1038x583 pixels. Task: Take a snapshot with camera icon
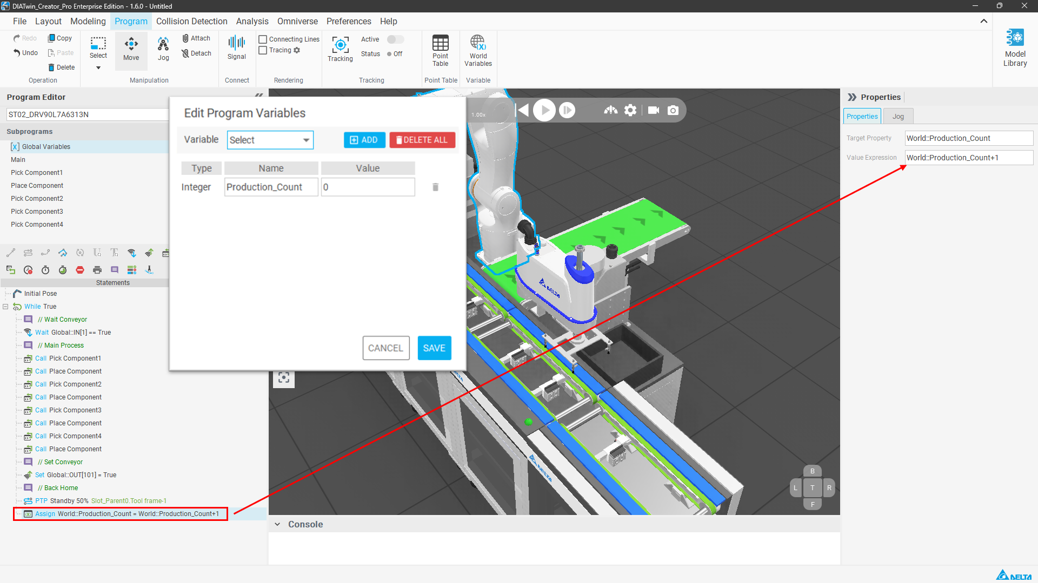pos(673,110)
